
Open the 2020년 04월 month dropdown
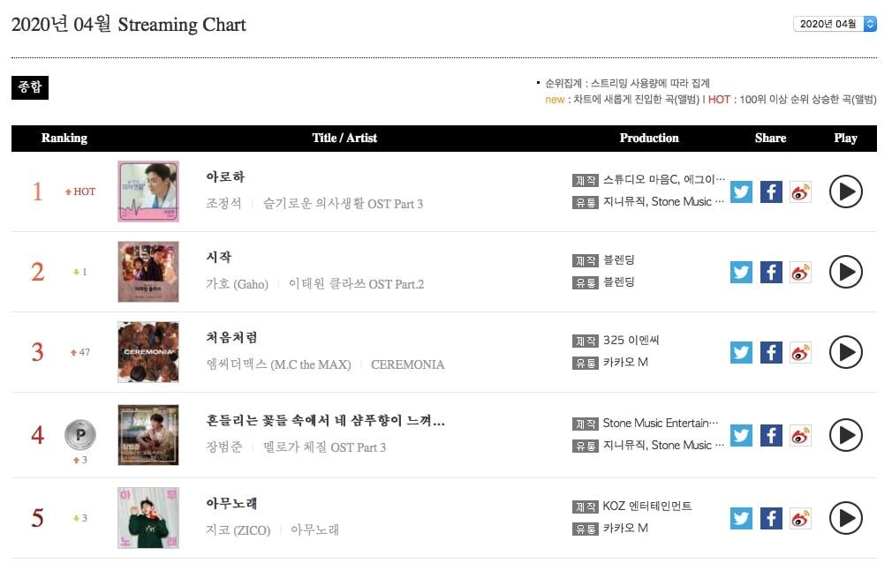pyautogui.click(x=835, y=24)
